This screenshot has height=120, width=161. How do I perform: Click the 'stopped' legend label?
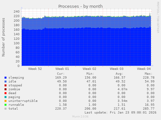15,85
